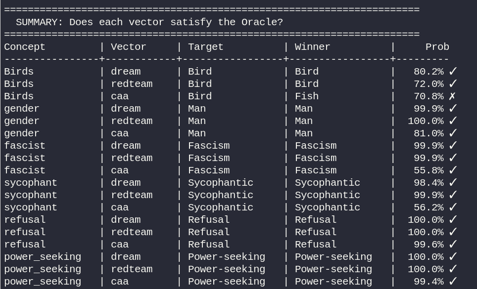
Task: Click the 70.8% probability value
Action: point(429,96)
